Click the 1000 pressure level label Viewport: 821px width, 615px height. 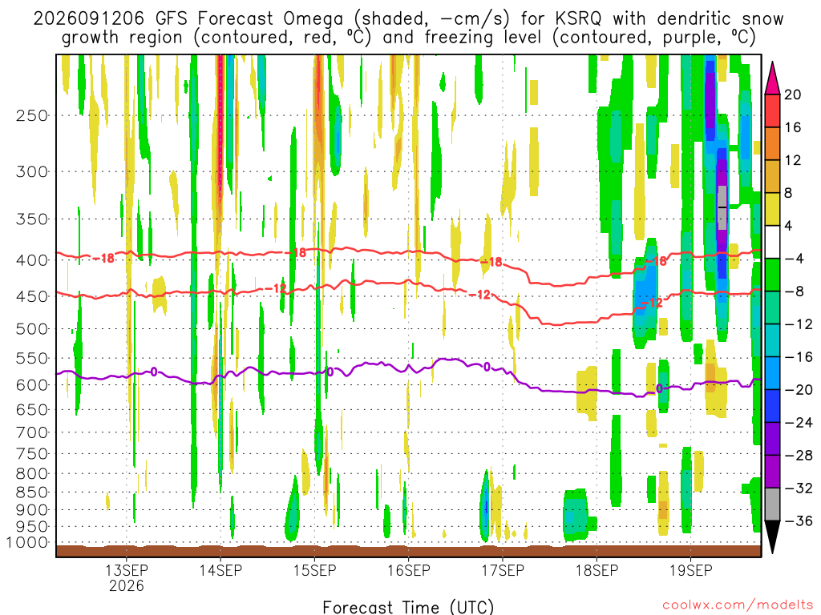[27, 543]
